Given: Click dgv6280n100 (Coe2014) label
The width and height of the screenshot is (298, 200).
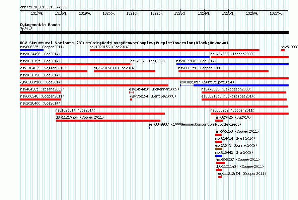Looking at the screenshot, I should click(x=41, y=82).
